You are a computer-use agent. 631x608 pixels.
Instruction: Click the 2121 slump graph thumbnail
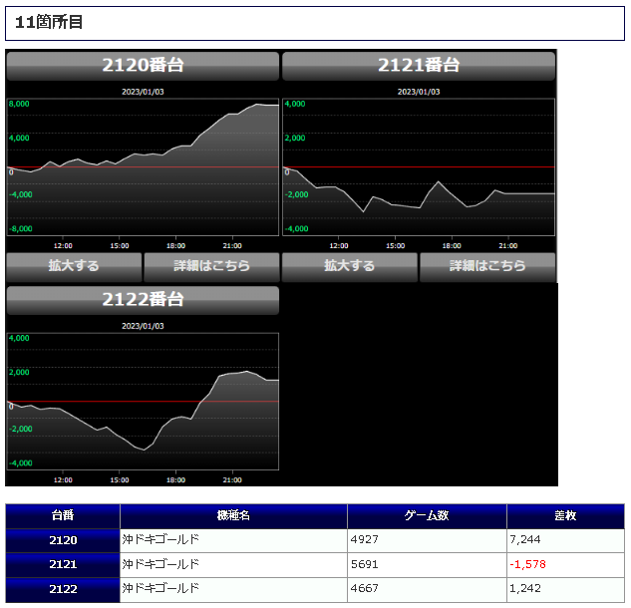pyautogui.click(x=419, y=167)
